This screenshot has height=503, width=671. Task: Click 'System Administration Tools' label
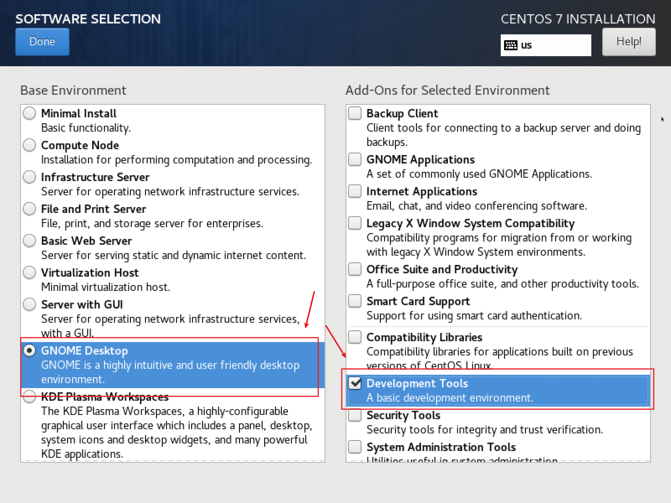(441, 447)
